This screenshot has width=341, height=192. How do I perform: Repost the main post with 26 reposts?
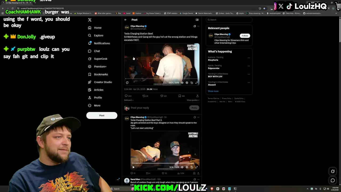click(145, 96)
